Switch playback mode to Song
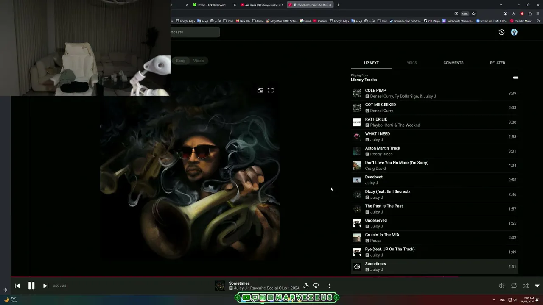The width and height of the screenshot is (543, 305). click(x=181, y=61)
